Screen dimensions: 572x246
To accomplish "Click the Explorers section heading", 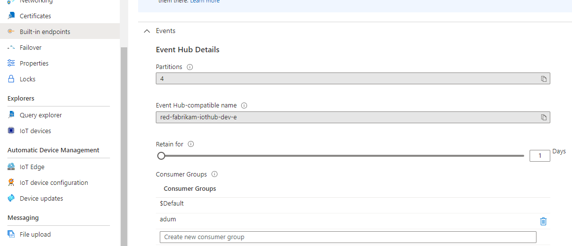I will pos(21,99).
